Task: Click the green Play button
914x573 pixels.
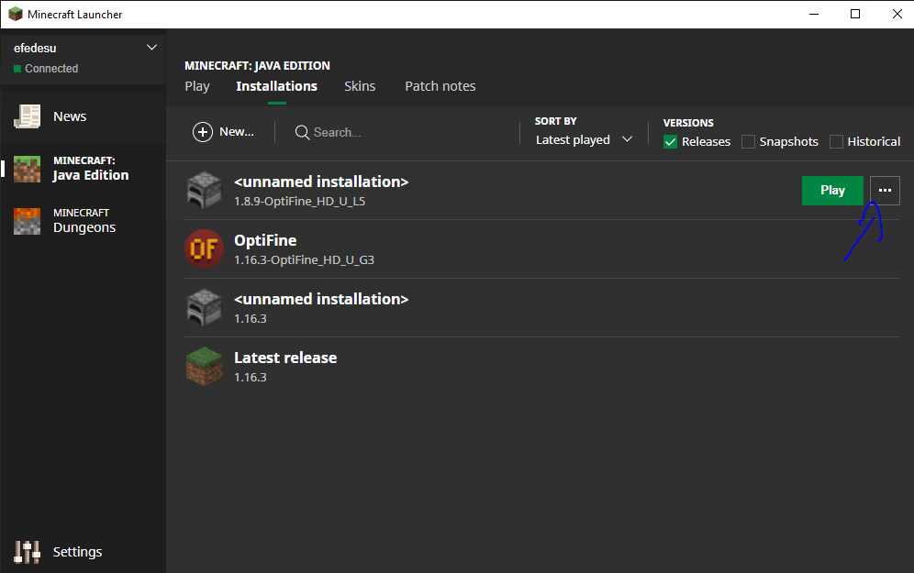Action: click(x=832, y=191)
